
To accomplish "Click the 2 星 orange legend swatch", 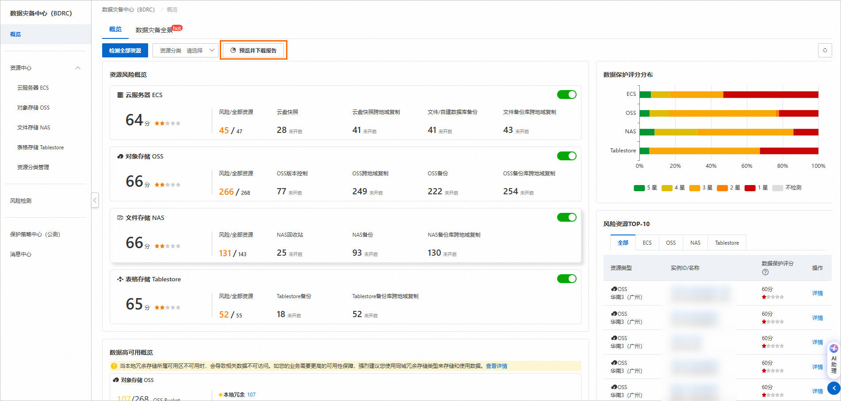I will click(x=722, y=188).
